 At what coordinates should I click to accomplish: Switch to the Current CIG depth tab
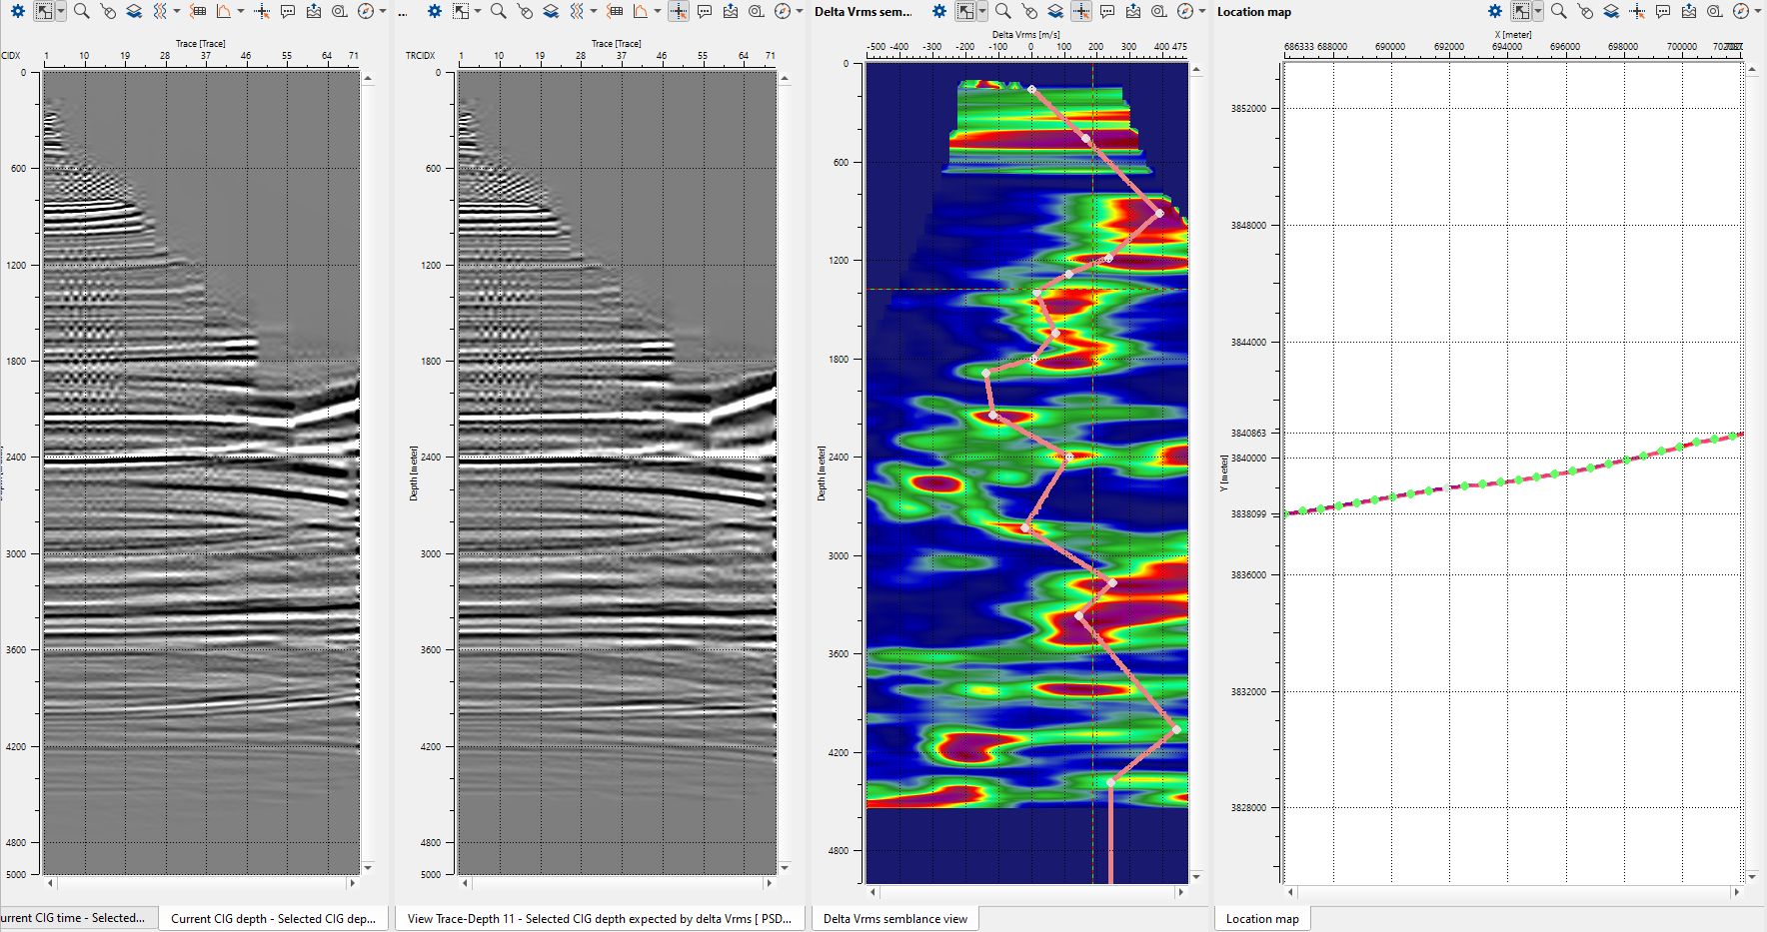coord(273,918)
